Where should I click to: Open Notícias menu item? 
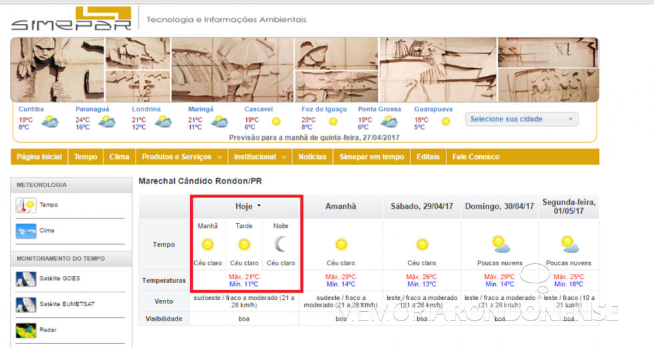click(312, 157)
